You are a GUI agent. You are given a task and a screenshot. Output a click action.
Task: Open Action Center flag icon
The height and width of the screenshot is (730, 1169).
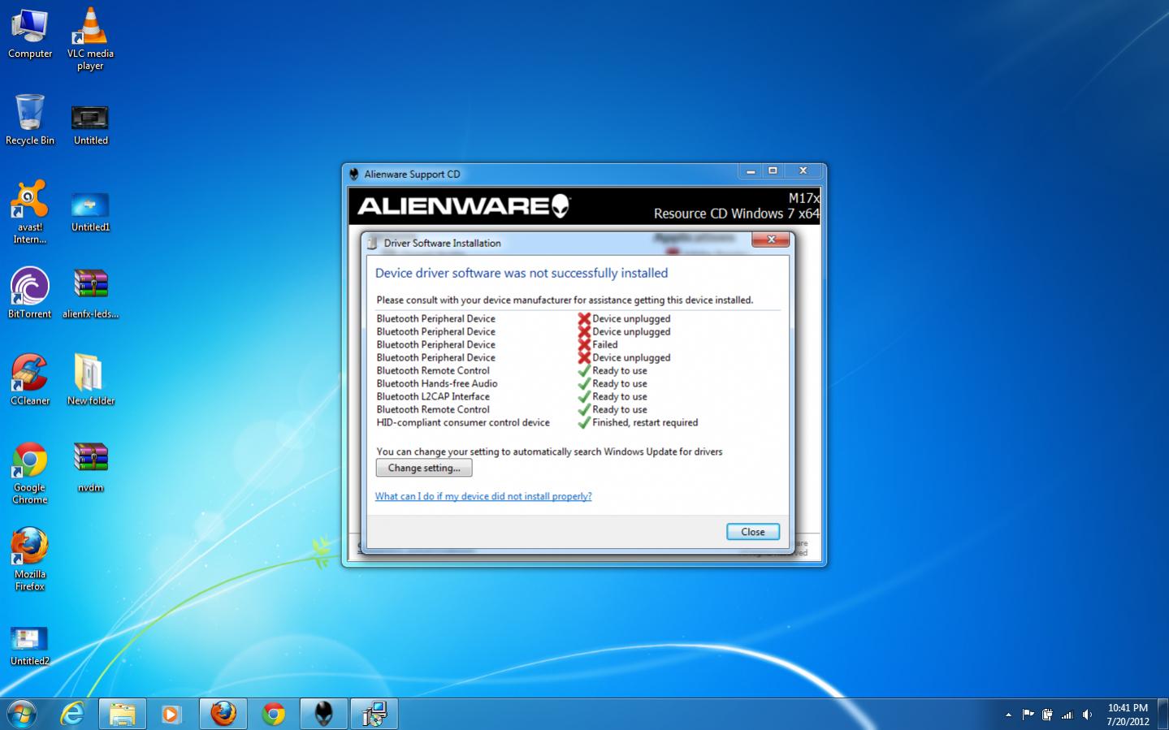(1028, 715)
